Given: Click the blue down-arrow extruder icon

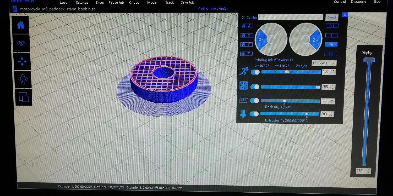Looking at the screenshot, I should click(243, 114).
